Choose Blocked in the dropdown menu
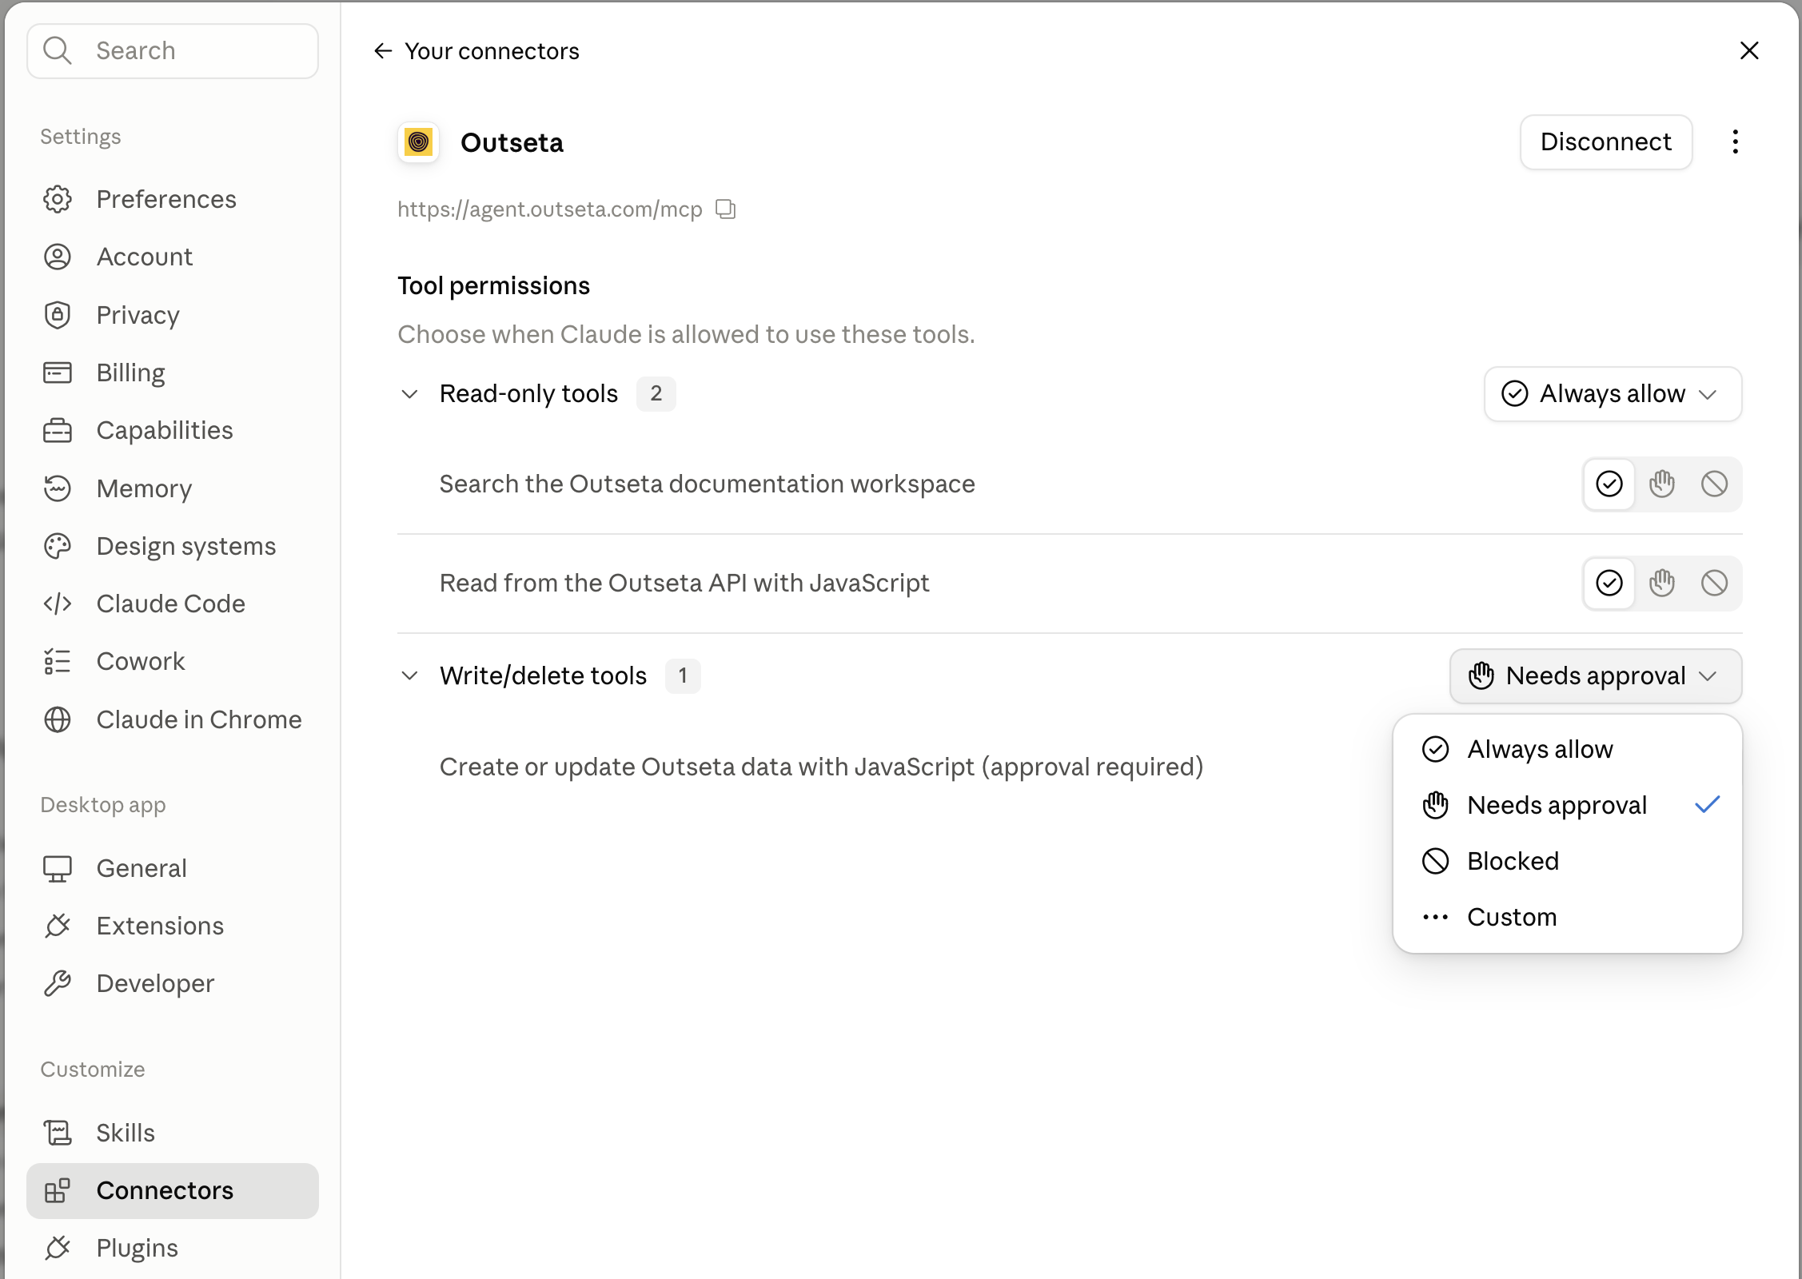 coord(1567,861)
